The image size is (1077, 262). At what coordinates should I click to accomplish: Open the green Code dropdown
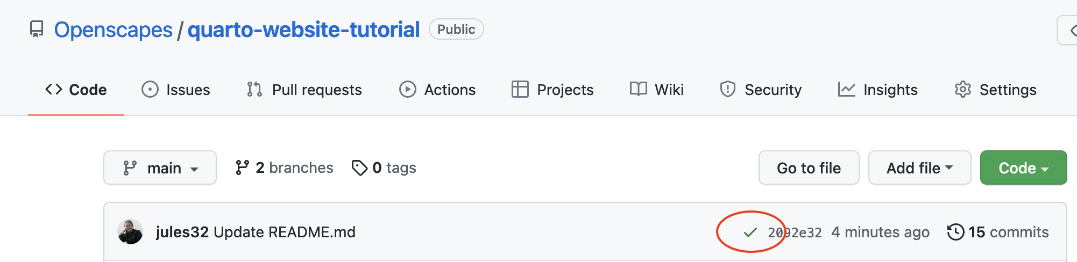tap(1023, 168)
